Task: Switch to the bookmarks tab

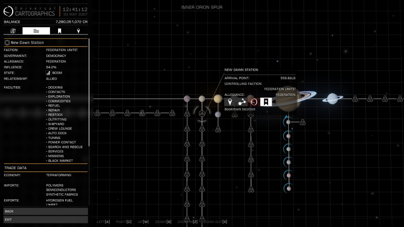Action: pos(60,31)
